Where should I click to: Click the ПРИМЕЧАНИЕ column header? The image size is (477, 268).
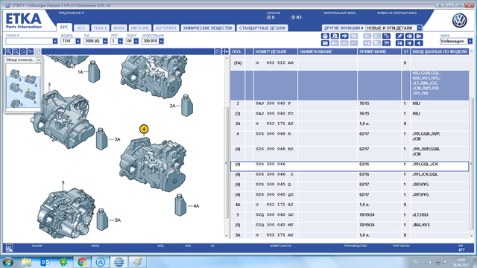379,51
